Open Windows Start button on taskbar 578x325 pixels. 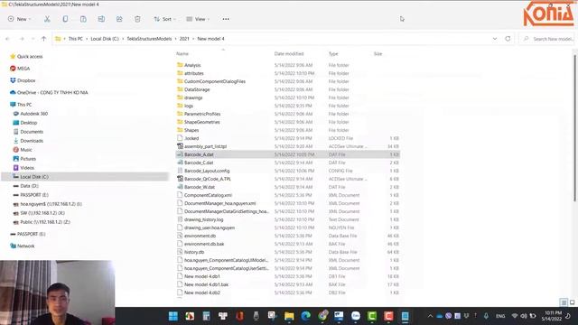173,316
